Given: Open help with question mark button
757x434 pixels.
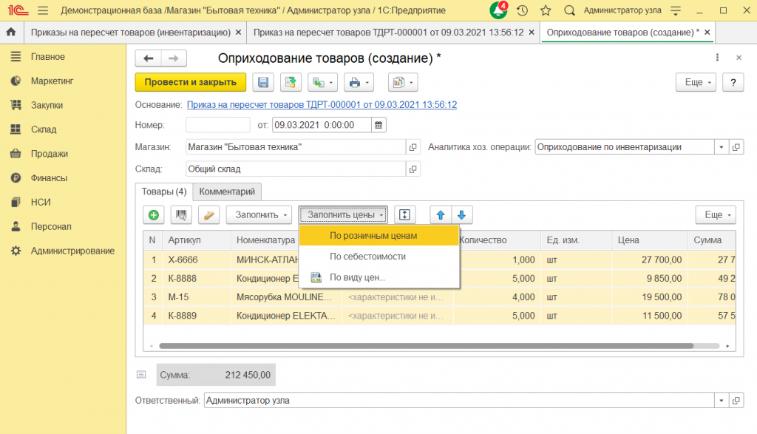Looking at the screenshot, I should point(733,82).
